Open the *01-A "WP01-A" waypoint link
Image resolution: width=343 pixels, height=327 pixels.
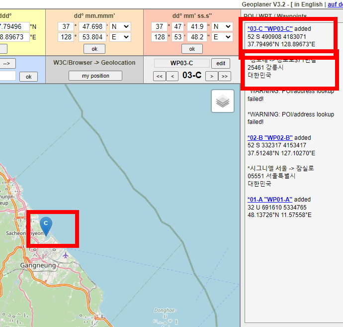(270, 200)
